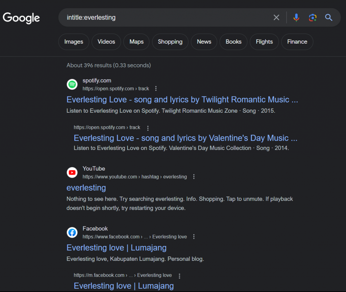Submit the search with the magnifier icon
Image resolution: width=346 pixels, height=292 pixels.
tap(328, 18)
